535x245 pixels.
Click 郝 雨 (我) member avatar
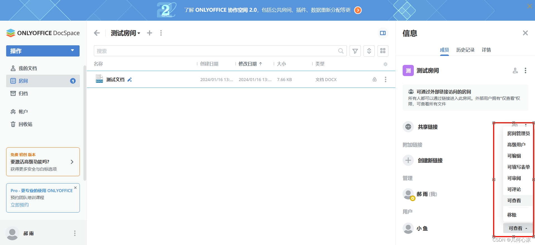408,194
